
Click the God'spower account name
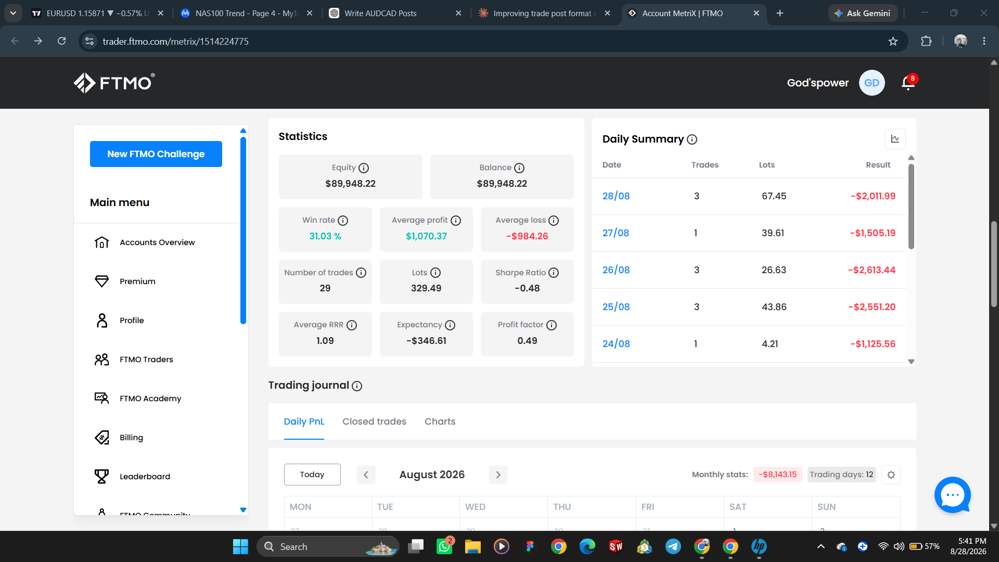(x=817, y=83)
